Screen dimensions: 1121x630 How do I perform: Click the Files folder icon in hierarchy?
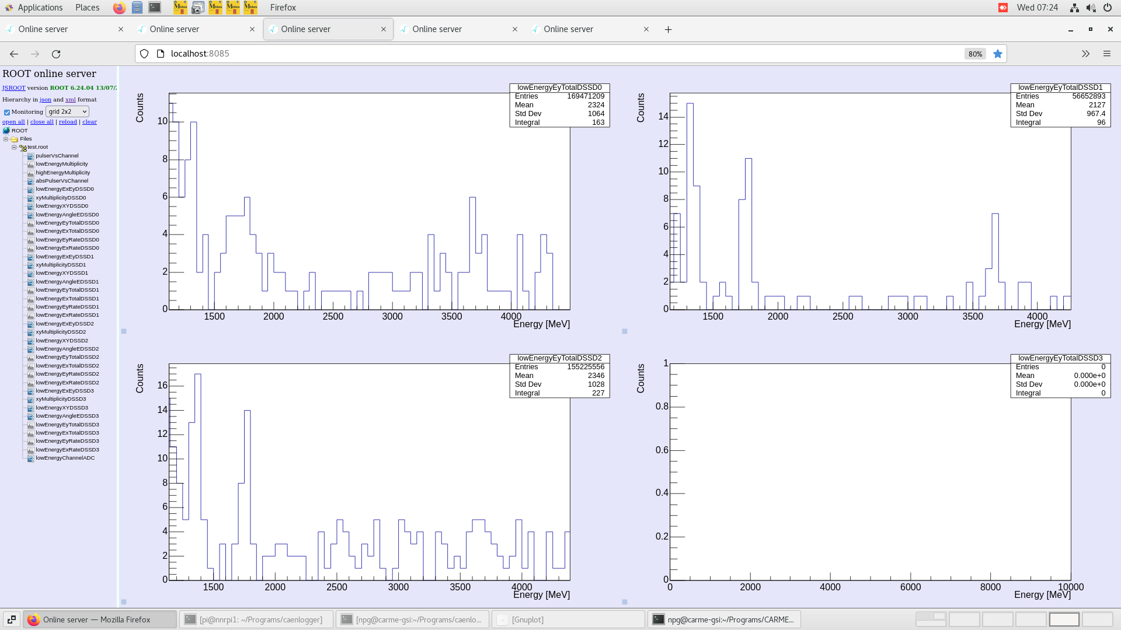pos(13,139)
